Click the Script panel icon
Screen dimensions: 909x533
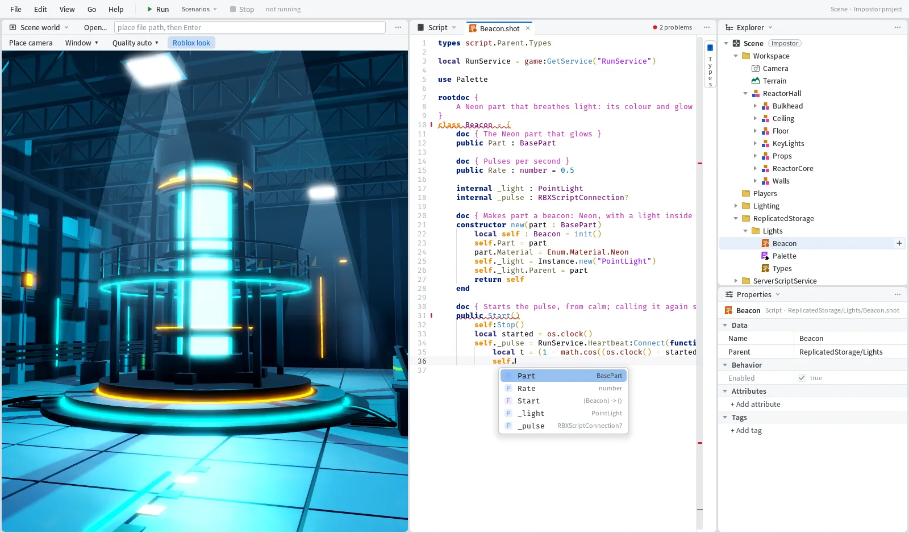421,27
